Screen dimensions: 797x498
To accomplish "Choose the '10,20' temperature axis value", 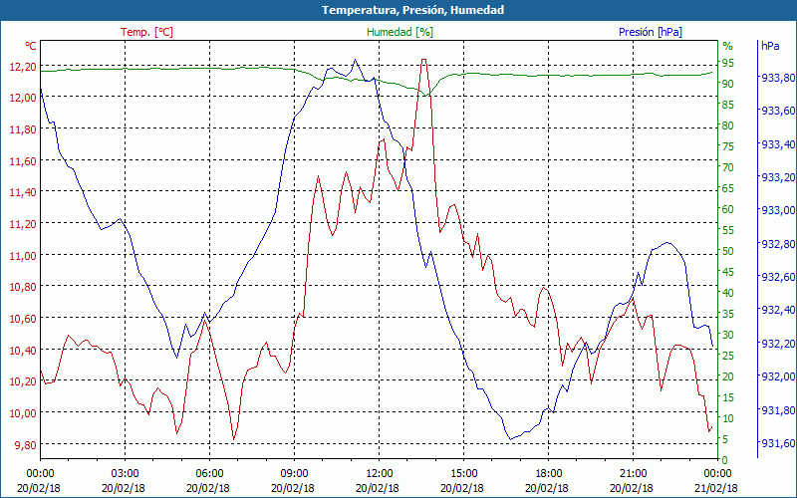I will (23, 381).
